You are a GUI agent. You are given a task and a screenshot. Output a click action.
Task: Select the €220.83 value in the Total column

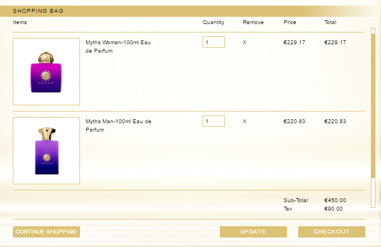335,121
